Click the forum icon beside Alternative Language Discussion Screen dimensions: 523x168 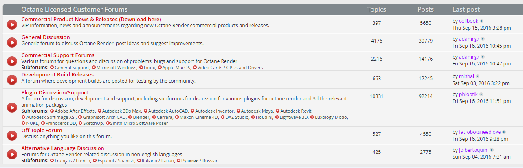pyautogui.click(x=12, y=154)
